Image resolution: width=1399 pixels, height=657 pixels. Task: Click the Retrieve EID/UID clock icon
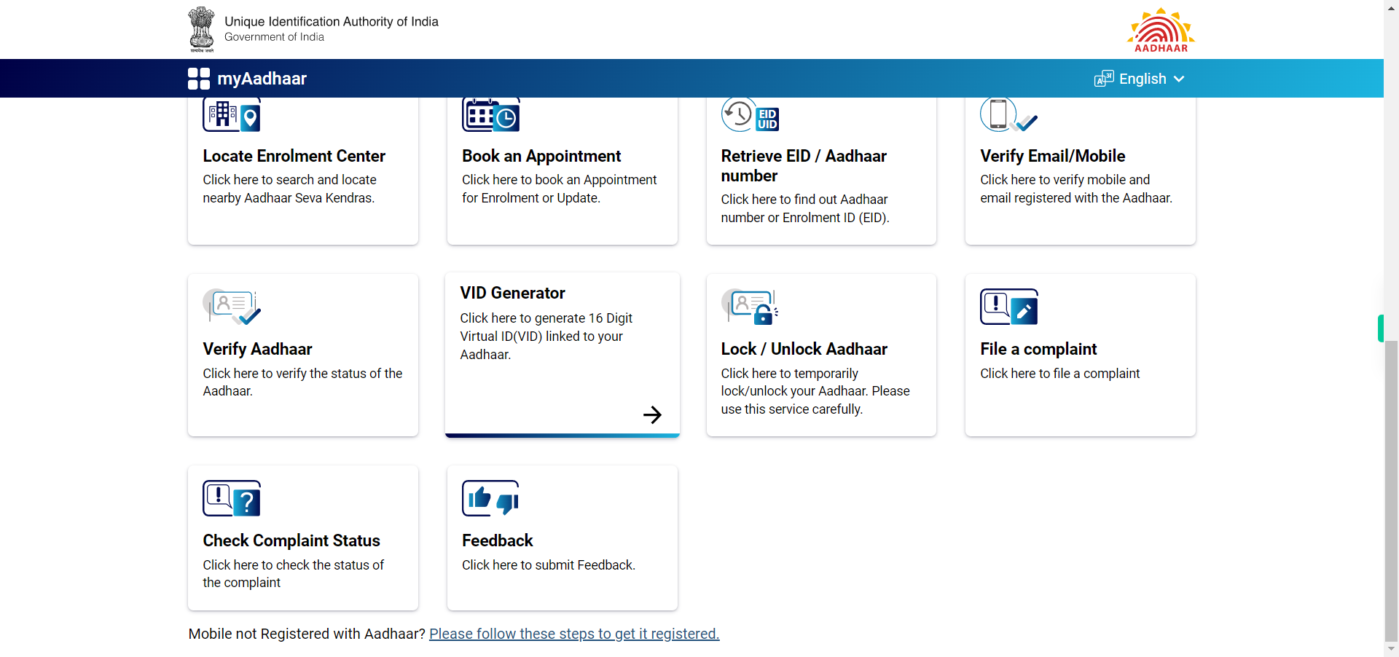point(750,115)
